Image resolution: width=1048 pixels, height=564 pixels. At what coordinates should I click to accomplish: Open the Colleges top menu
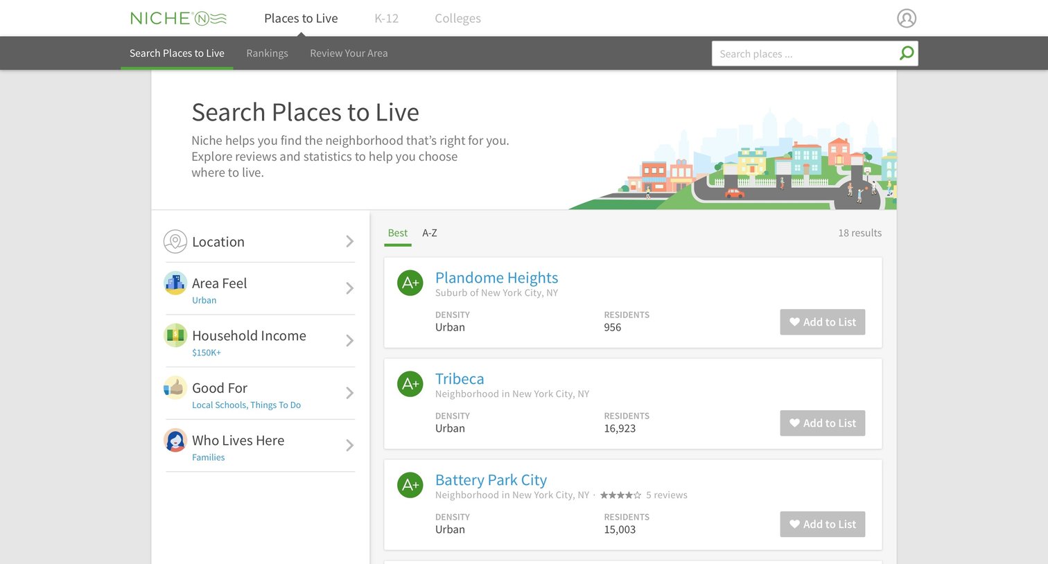tap(457, 19)
